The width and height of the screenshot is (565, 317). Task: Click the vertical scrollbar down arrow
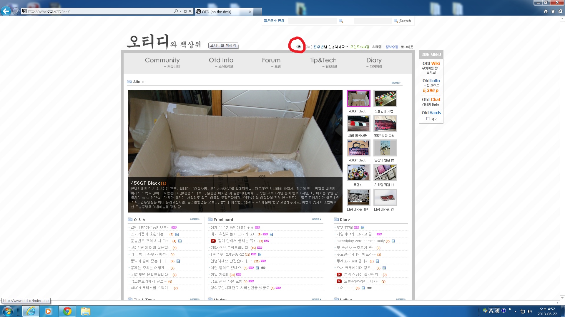coord(562,298)
